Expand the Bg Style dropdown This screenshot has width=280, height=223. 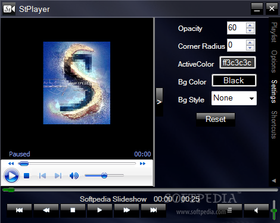234,98
